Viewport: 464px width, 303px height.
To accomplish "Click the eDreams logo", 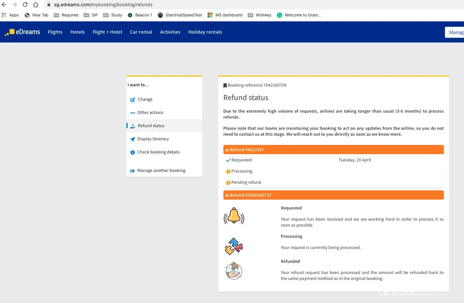I will tap(22, 32).
